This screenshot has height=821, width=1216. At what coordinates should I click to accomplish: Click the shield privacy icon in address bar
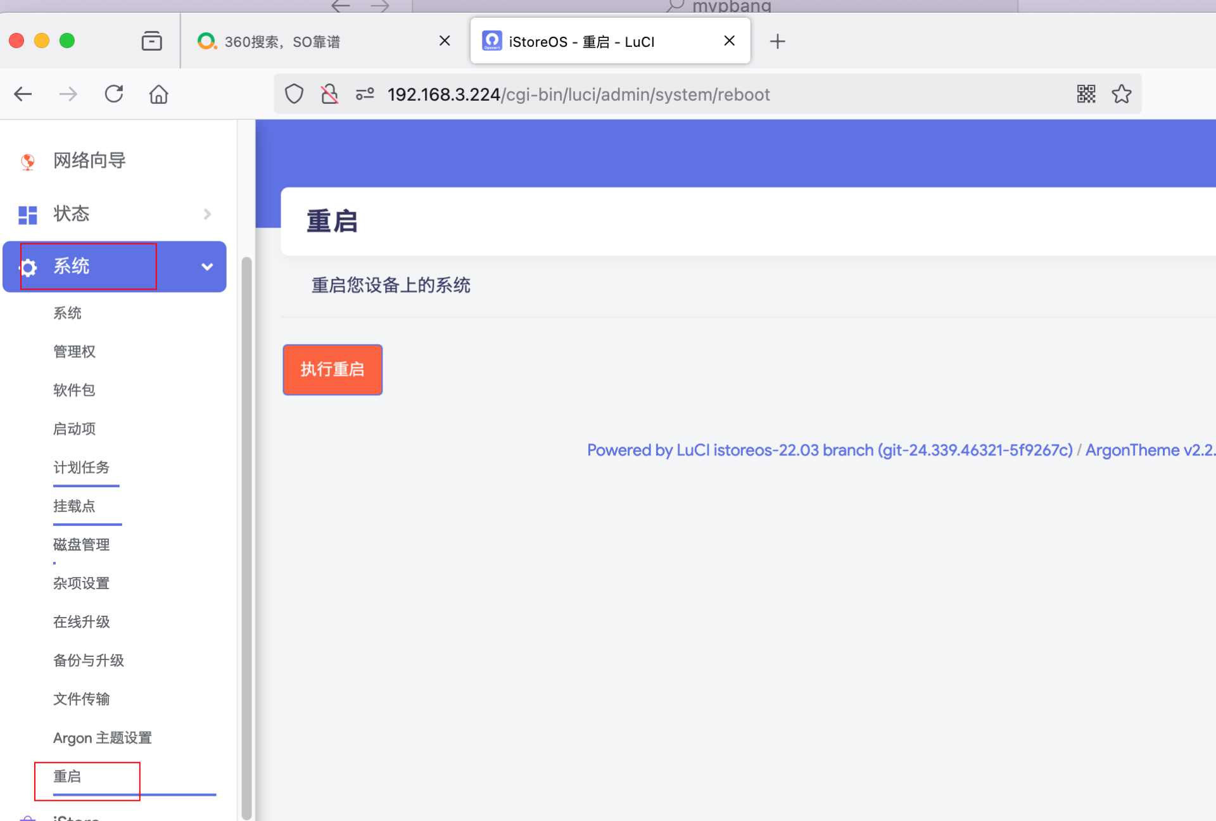click(293, 94)
